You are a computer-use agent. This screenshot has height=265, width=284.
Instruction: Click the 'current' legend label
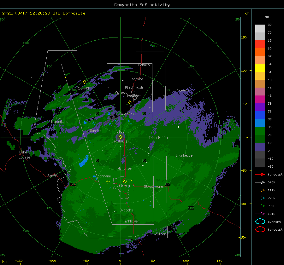click(274, 222)
